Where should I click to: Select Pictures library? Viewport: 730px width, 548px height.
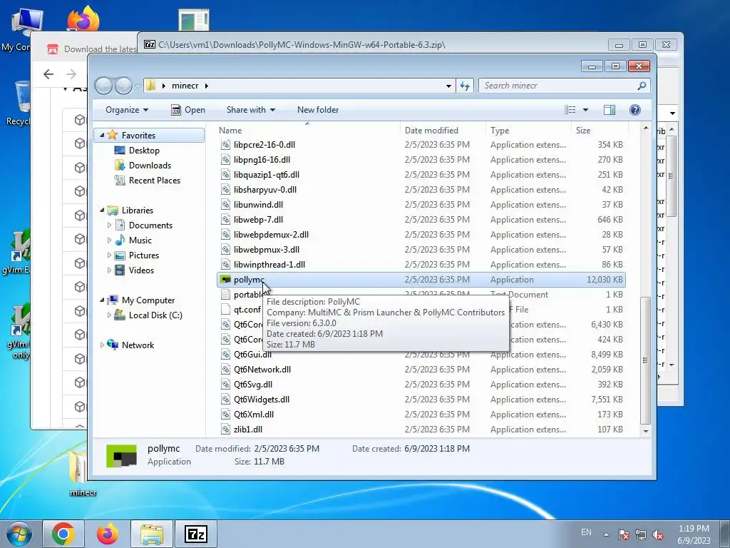pos(143,255)
